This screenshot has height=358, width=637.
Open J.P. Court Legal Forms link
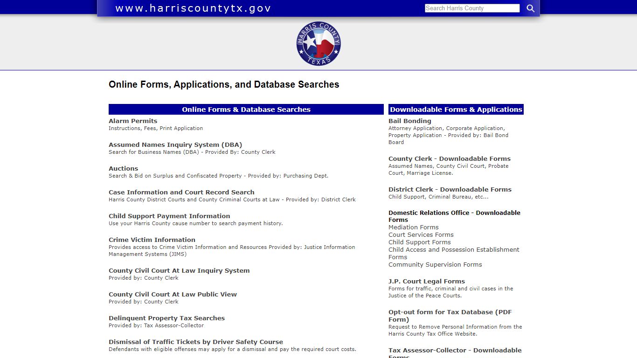427,281
